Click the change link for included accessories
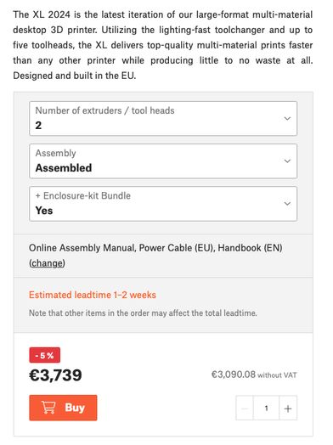This screenshot has height=445, width=333. [47, 263]
